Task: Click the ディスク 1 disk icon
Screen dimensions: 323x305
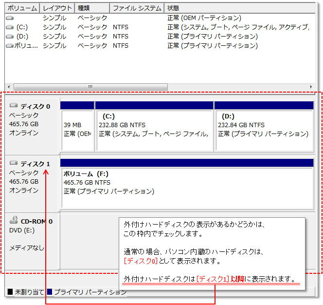Action: [14, 163]
